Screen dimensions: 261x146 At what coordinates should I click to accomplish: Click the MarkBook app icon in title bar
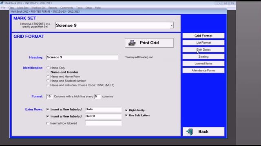(2, 3)
